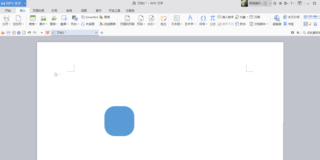
Task: Insert checkbox form field control icon
Action: click(310, 17)
